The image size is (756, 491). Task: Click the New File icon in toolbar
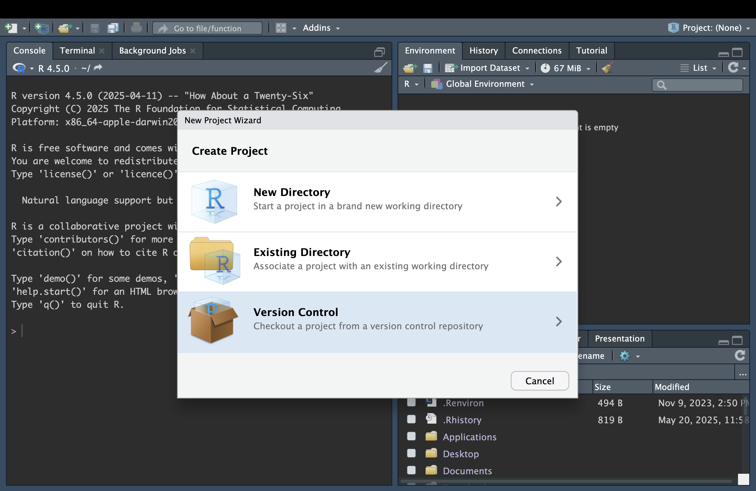(11, 28)
